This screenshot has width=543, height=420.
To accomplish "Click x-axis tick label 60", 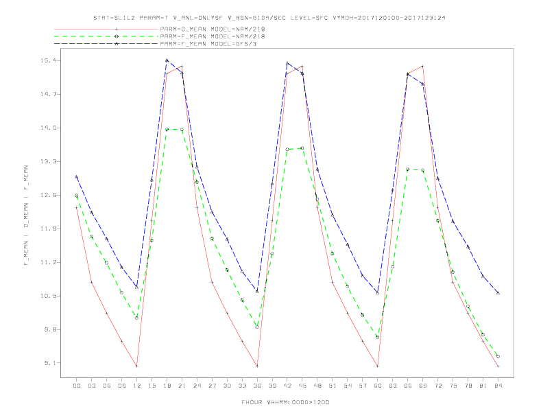I will pos(378,386).
